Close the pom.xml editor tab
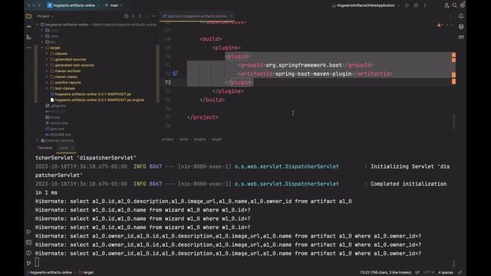Viewport: 491px width, 276px height. pos(231,16)
